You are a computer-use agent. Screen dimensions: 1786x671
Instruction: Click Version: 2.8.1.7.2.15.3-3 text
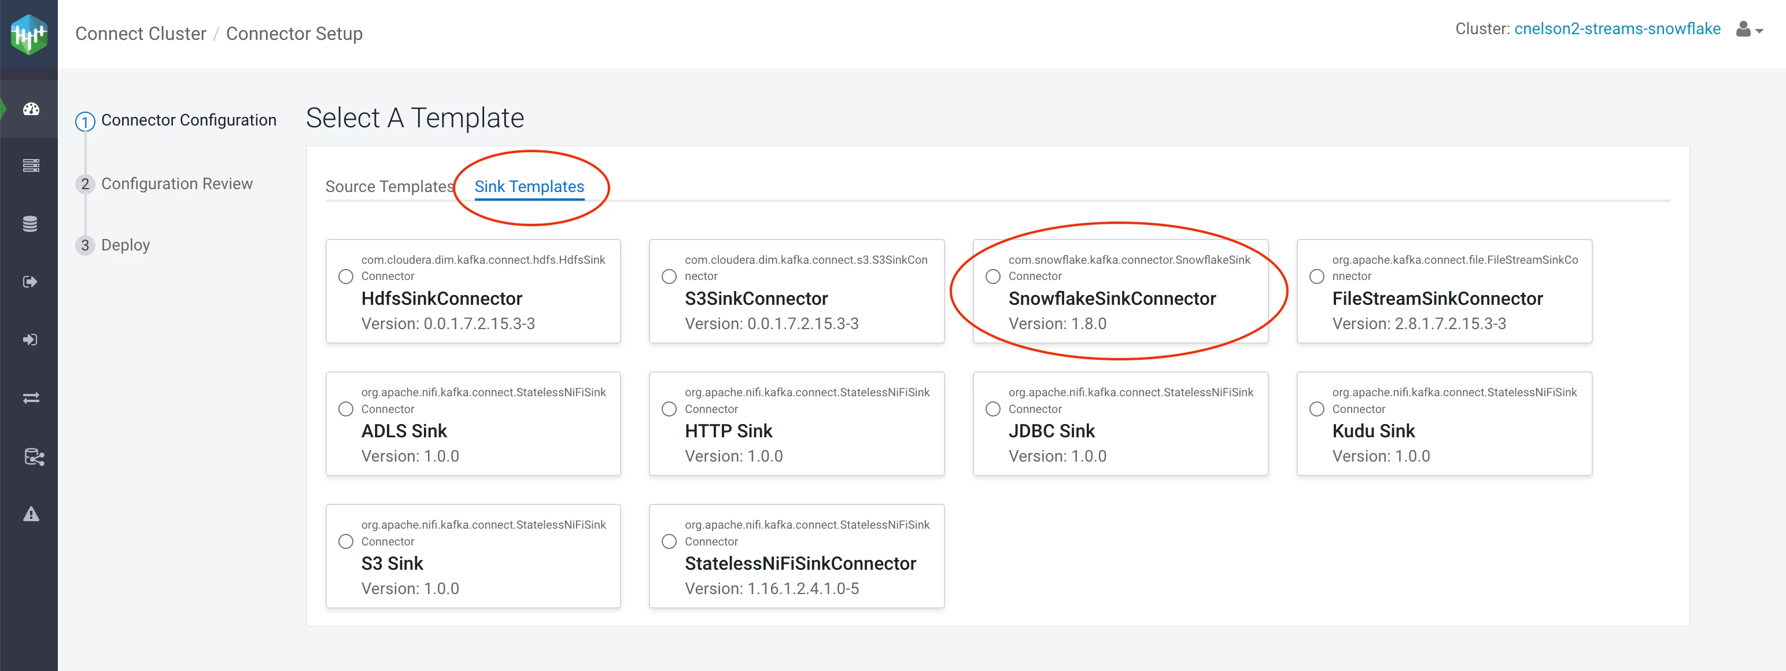click(x=1419, y=324)
